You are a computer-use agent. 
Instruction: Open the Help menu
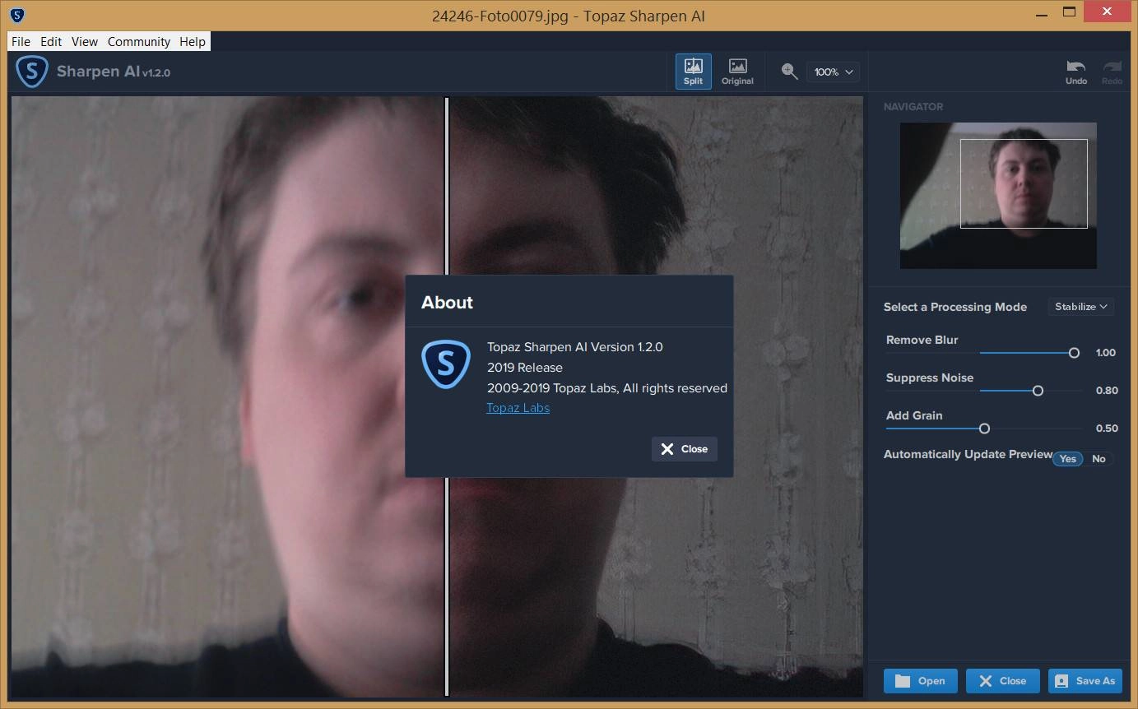point(193,41)
